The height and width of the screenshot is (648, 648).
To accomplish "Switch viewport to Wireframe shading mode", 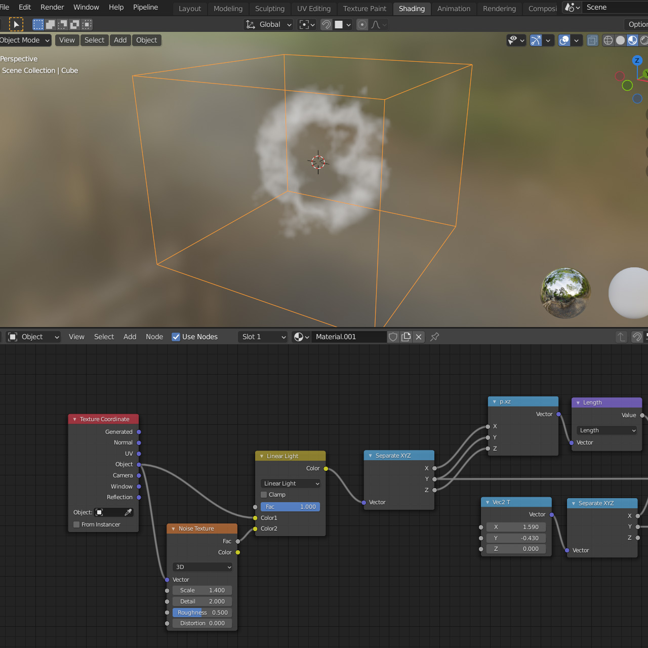I will [608, 40].
